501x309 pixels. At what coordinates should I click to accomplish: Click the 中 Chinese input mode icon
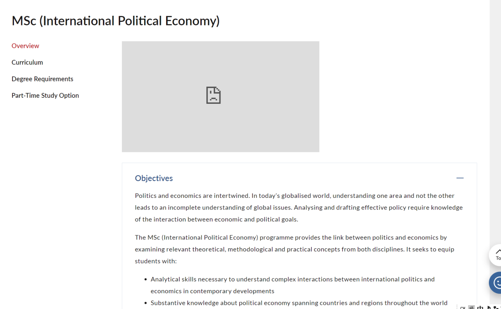coord(480,308)
